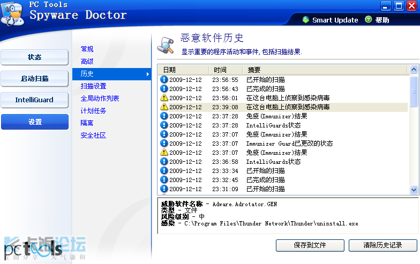Image resolution: width=420 pixels, height=264 pixels.
Task: Click the Smart Update globe icon
Action: pos(305,19)
